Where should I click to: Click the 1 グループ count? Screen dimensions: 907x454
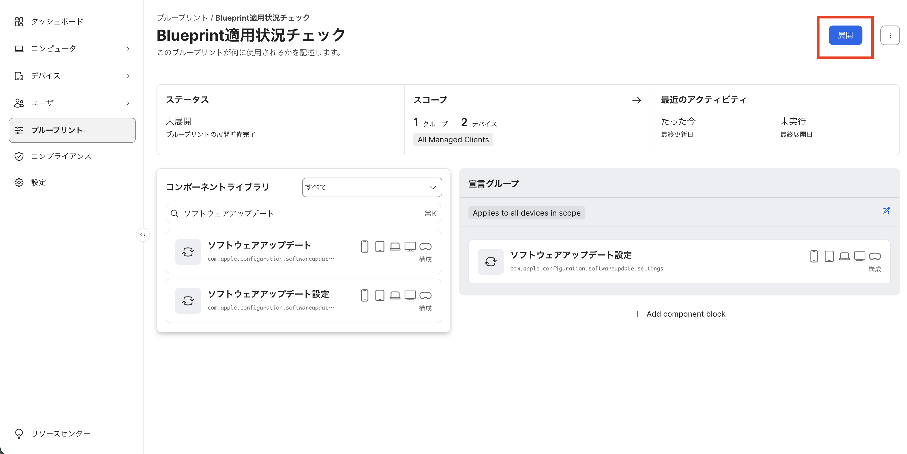pyautogui.click(x=430, y=122)
